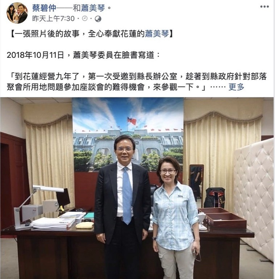Viewport: 275px width, 279px height.
Task: Click the globe public-audience icon
Action: tap(98, 19)
